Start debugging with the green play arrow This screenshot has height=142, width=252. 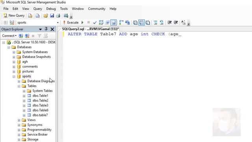point(82,22)
